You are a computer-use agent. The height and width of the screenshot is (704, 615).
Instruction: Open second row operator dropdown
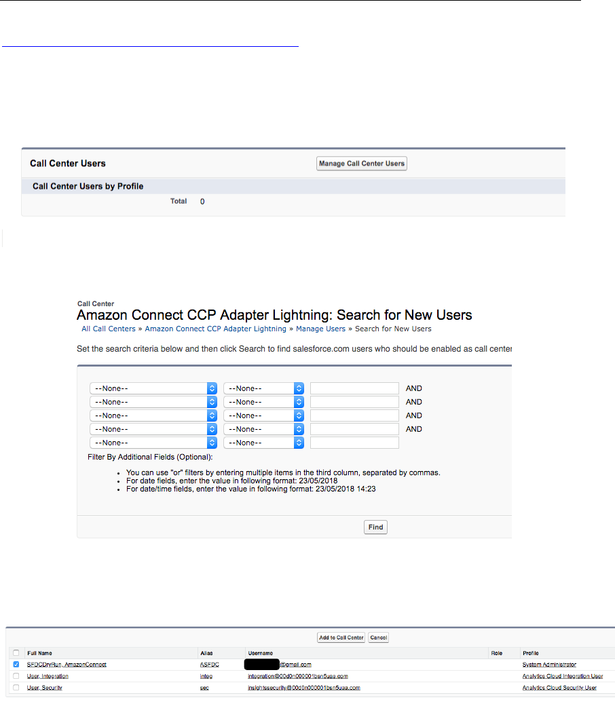pyautogui.click(x=263, y=402)
